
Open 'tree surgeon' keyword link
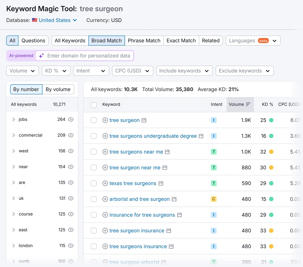pyautogui.click(x=124, y=120)
